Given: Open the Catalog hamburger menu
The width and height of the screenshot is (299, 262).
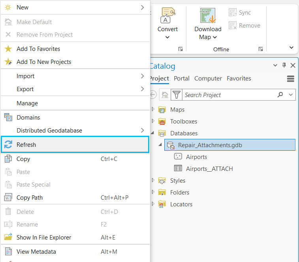Looking at the screenshot, I should 291,79.
